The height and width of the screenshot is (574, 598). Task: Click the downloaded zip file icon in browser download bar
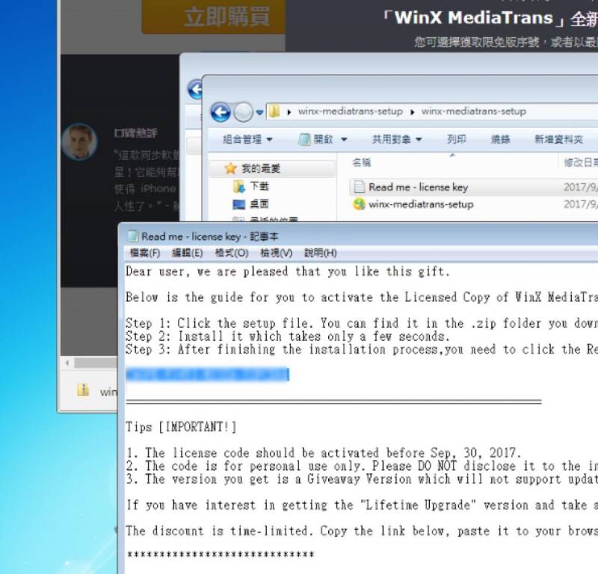tap(83, 390)
